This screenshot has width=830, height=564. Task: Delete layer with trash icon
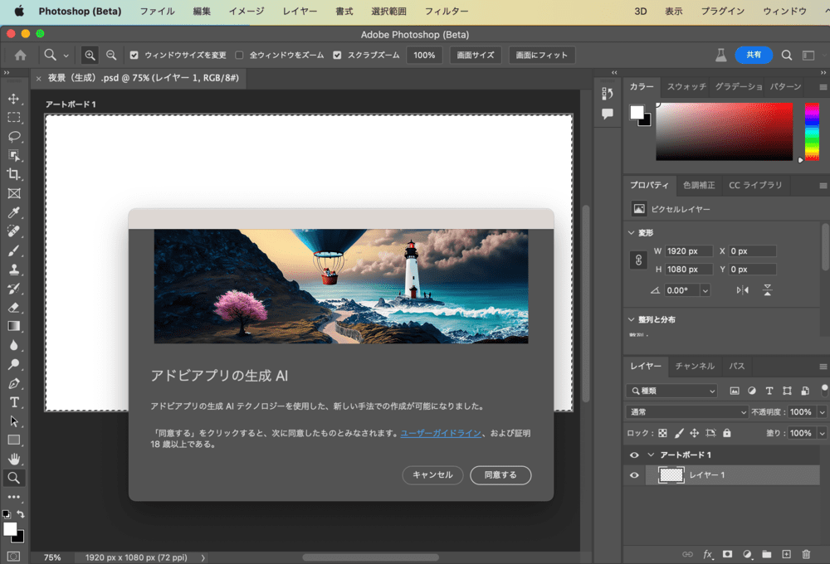[806, 554]
